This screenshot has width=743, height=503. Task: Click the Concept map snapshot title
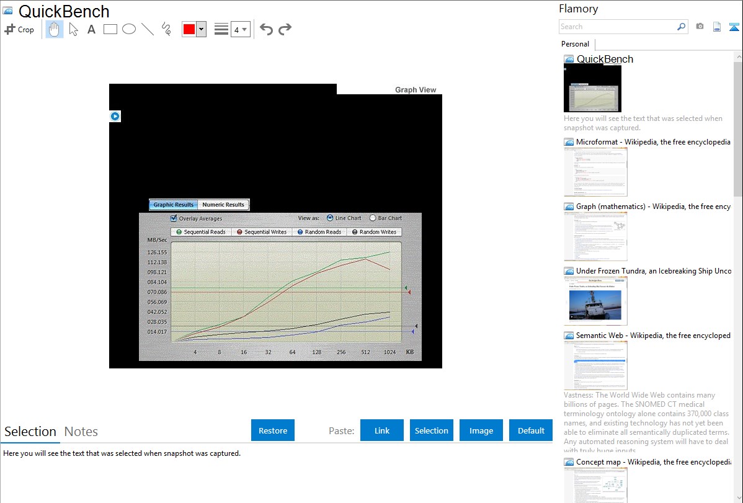pos(653,462)
